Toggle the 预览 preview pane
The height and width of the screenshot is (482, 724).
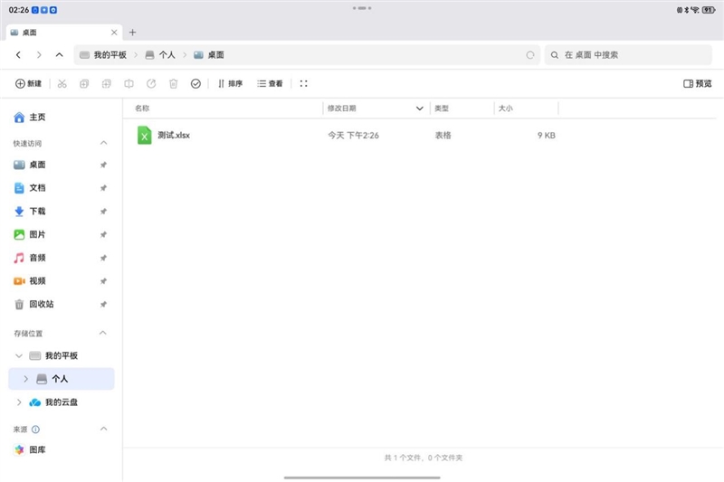click(697, 83)
